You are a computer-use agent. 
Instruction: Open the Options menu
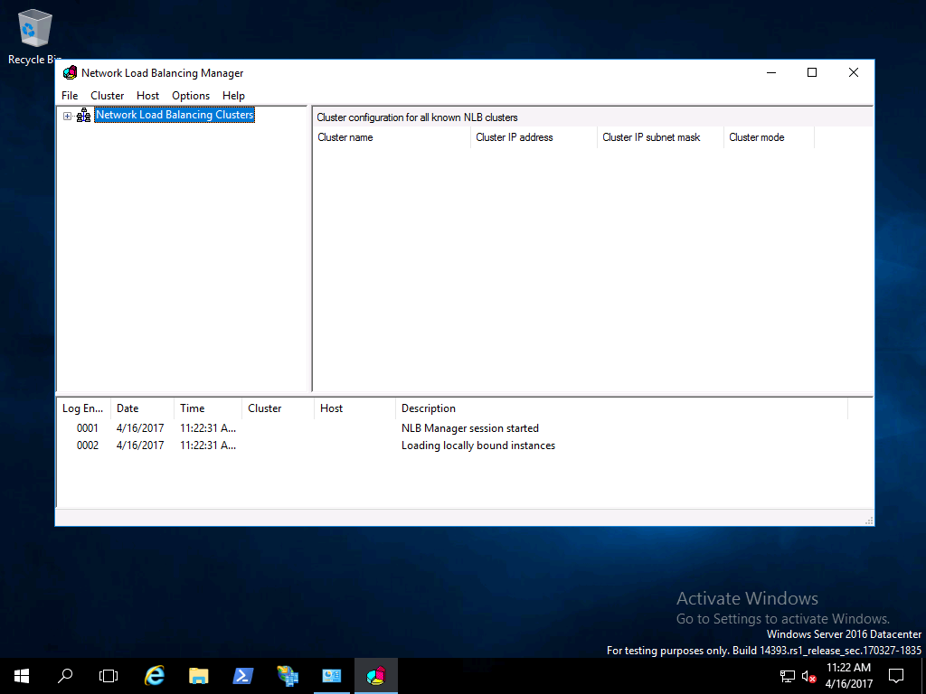click(191, 96)
